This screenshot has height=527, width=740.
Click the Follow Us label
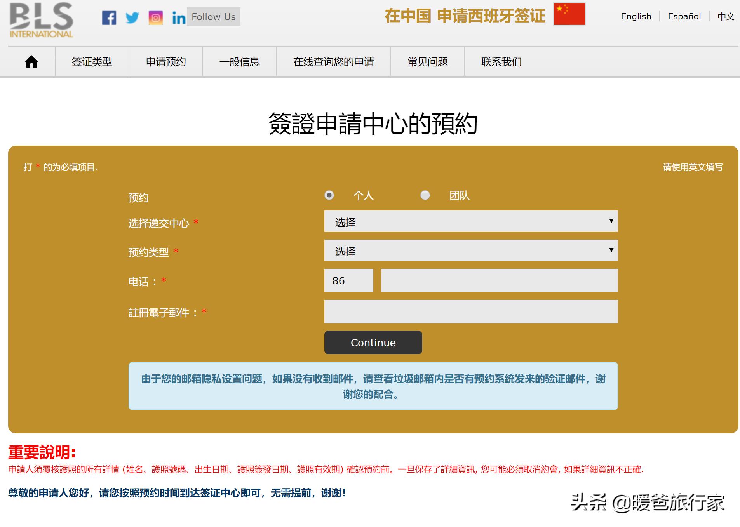[214, 17]
